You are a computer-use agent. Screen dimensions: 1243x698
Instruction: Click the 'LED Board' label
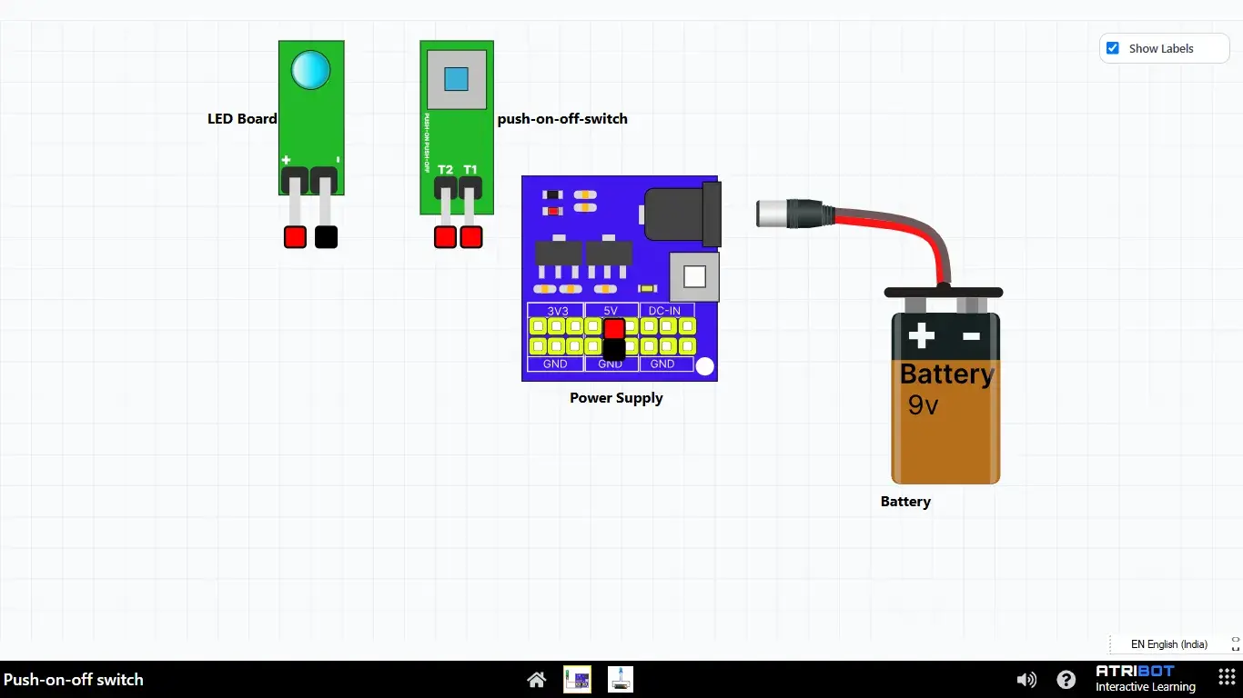tap(242, 118)
